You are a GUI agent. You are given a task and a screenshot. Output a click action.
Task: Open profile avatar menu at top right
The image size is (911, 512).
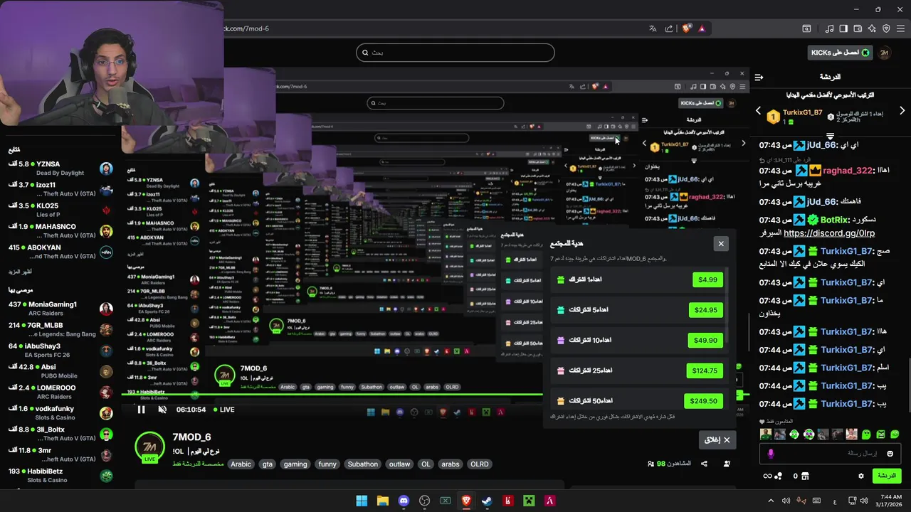click(885, 53)
